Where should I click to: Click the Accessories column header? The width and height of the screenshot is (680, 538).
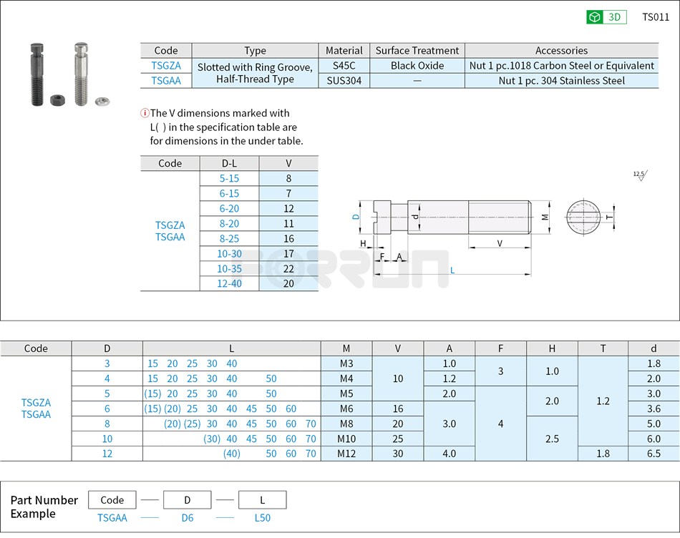[x=562, y=50]
